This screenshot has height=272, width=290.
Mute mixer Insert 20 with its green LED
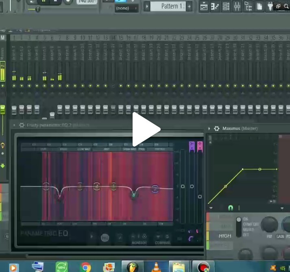click(x=159, y=86)
